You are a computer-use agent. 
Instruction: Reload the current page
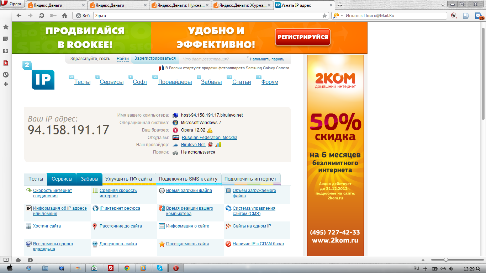pyautogui.click(x=42, y=16)
